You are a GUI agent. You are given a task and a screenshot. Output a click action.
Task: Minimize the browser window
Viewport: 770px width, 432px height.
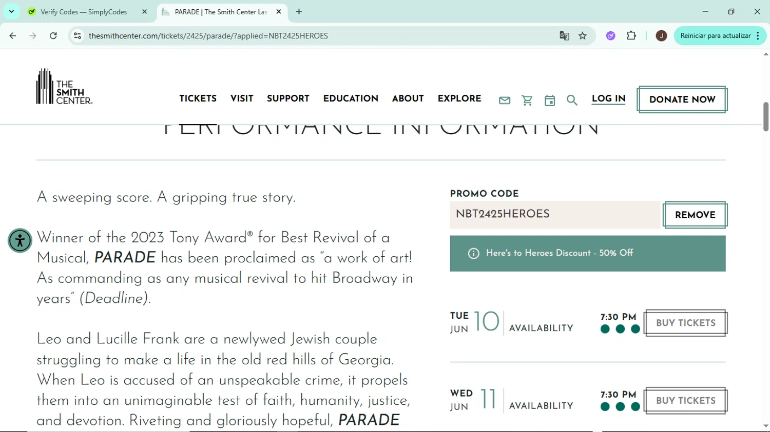click(x=705, y=11)
